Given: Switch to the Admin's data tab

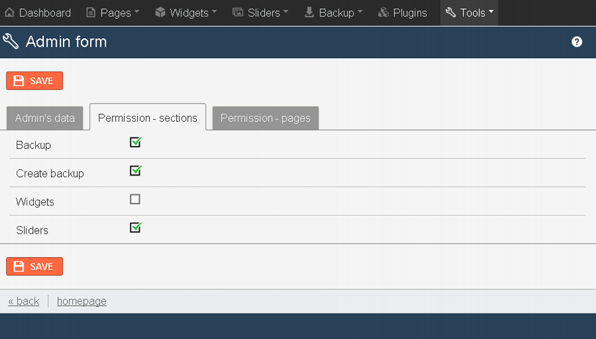Looking at the screenshot, I should click(45, 118).
